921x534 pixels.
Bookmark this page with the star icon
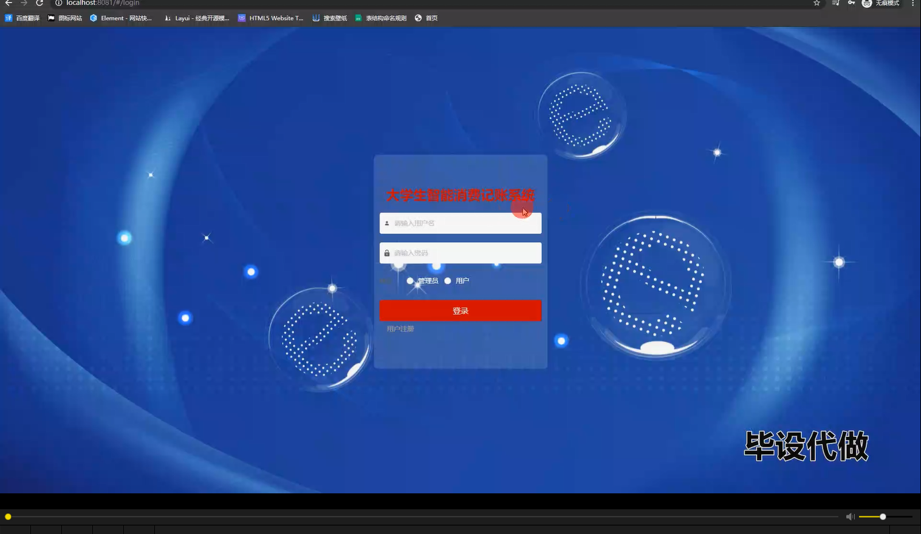817,3
